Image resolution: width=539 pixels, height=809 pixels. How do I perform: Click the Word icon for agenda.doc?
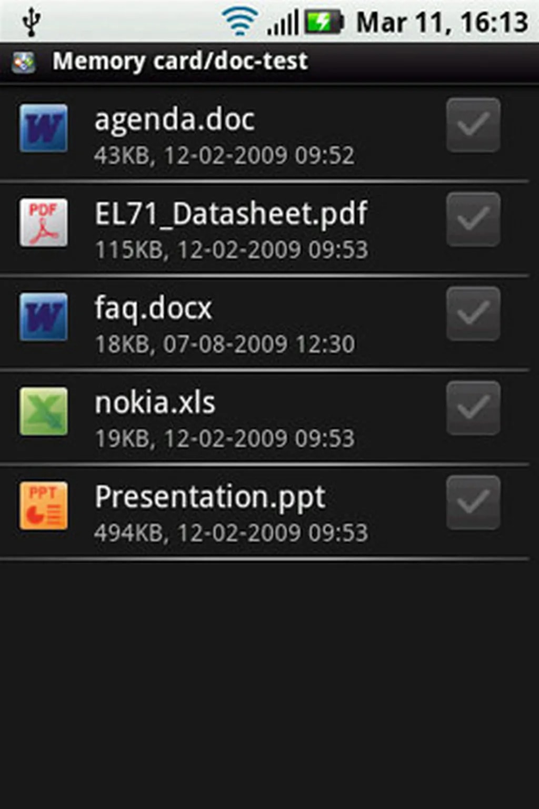pos(44,128)
